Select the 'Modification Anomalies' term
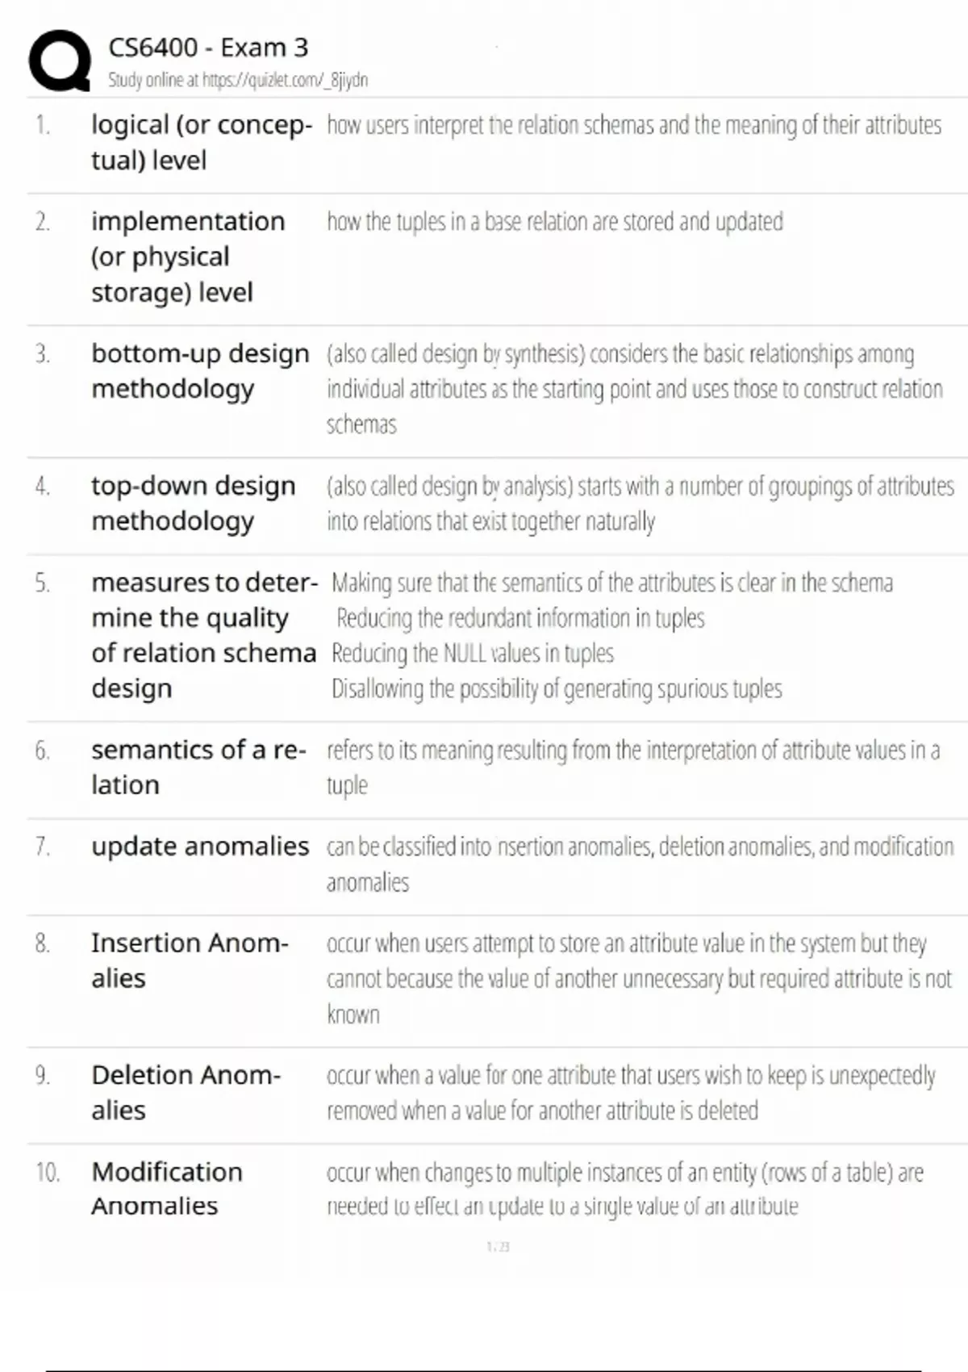968x1372 pixels. pyautogui.click(x=166, y=1189)
